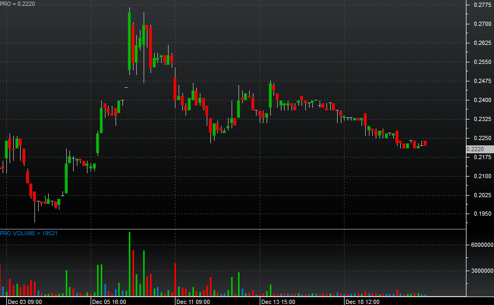
Task: Click the last red candle on the chart
Action: pos(425,143)
